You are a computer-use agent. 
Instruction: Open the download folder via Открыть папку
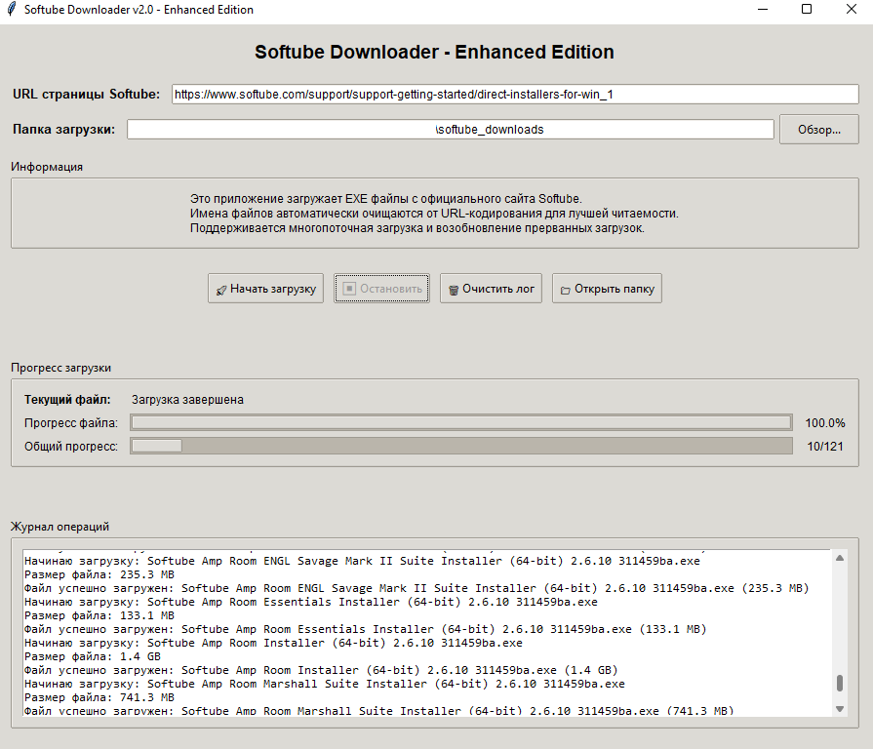point(607,289)
